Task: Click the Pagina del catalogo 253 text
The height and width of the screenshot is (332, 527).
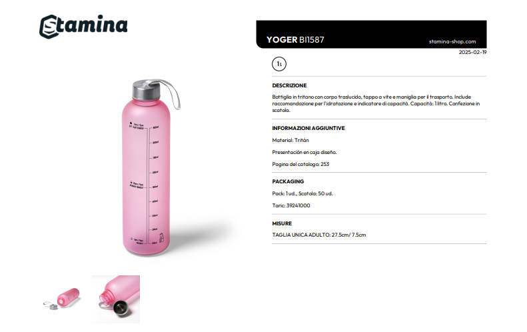Action: (300, 164)
